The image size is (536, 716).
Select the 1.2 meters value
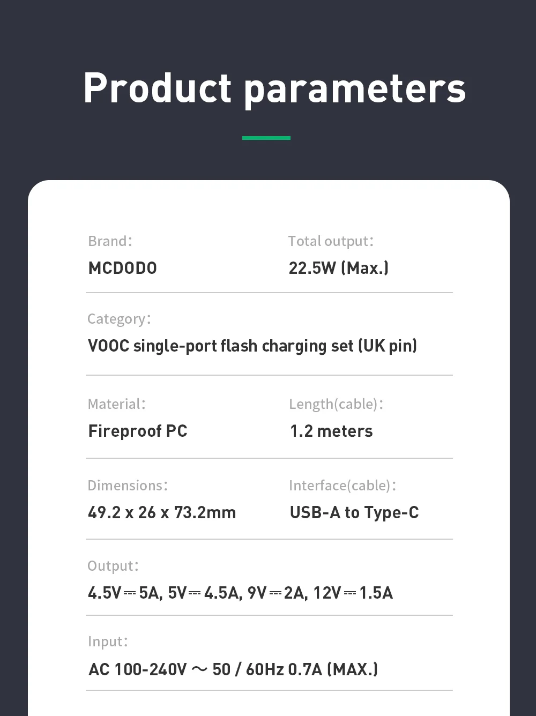(x=331, y=431)
